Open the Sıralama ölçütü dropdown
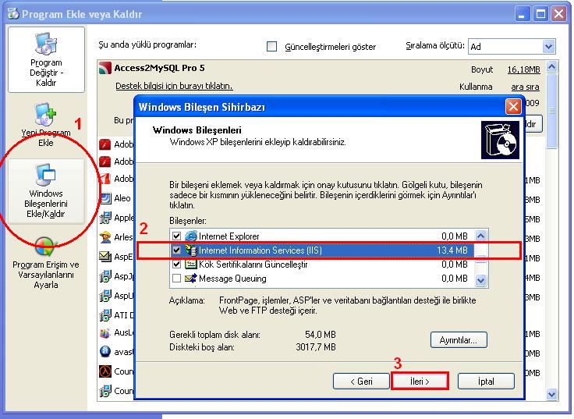Image resolution: width=574 pixels, height=419 pixels. pos(548,47)
